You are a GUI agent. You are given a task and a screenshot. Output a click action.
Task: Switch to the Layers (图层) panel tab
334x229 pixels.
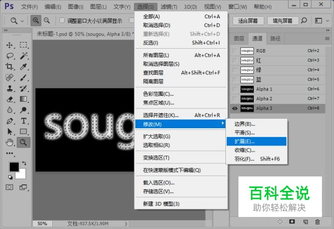tap(239, 39)
